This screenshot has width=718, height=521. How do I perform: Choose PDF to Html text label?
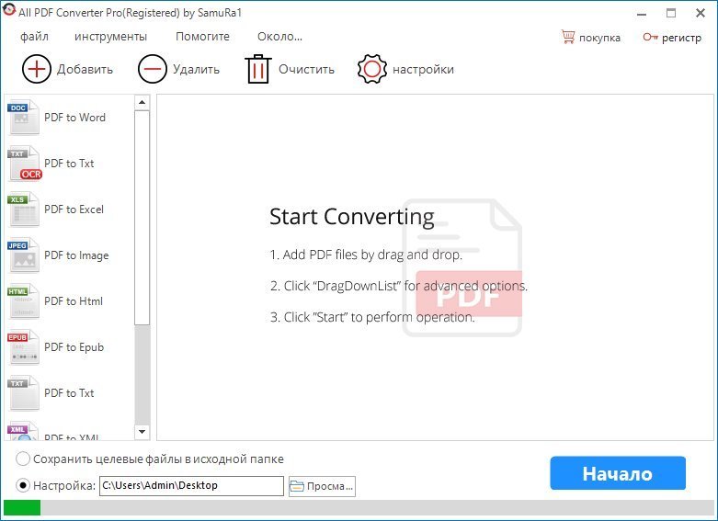tap(74, 301)
